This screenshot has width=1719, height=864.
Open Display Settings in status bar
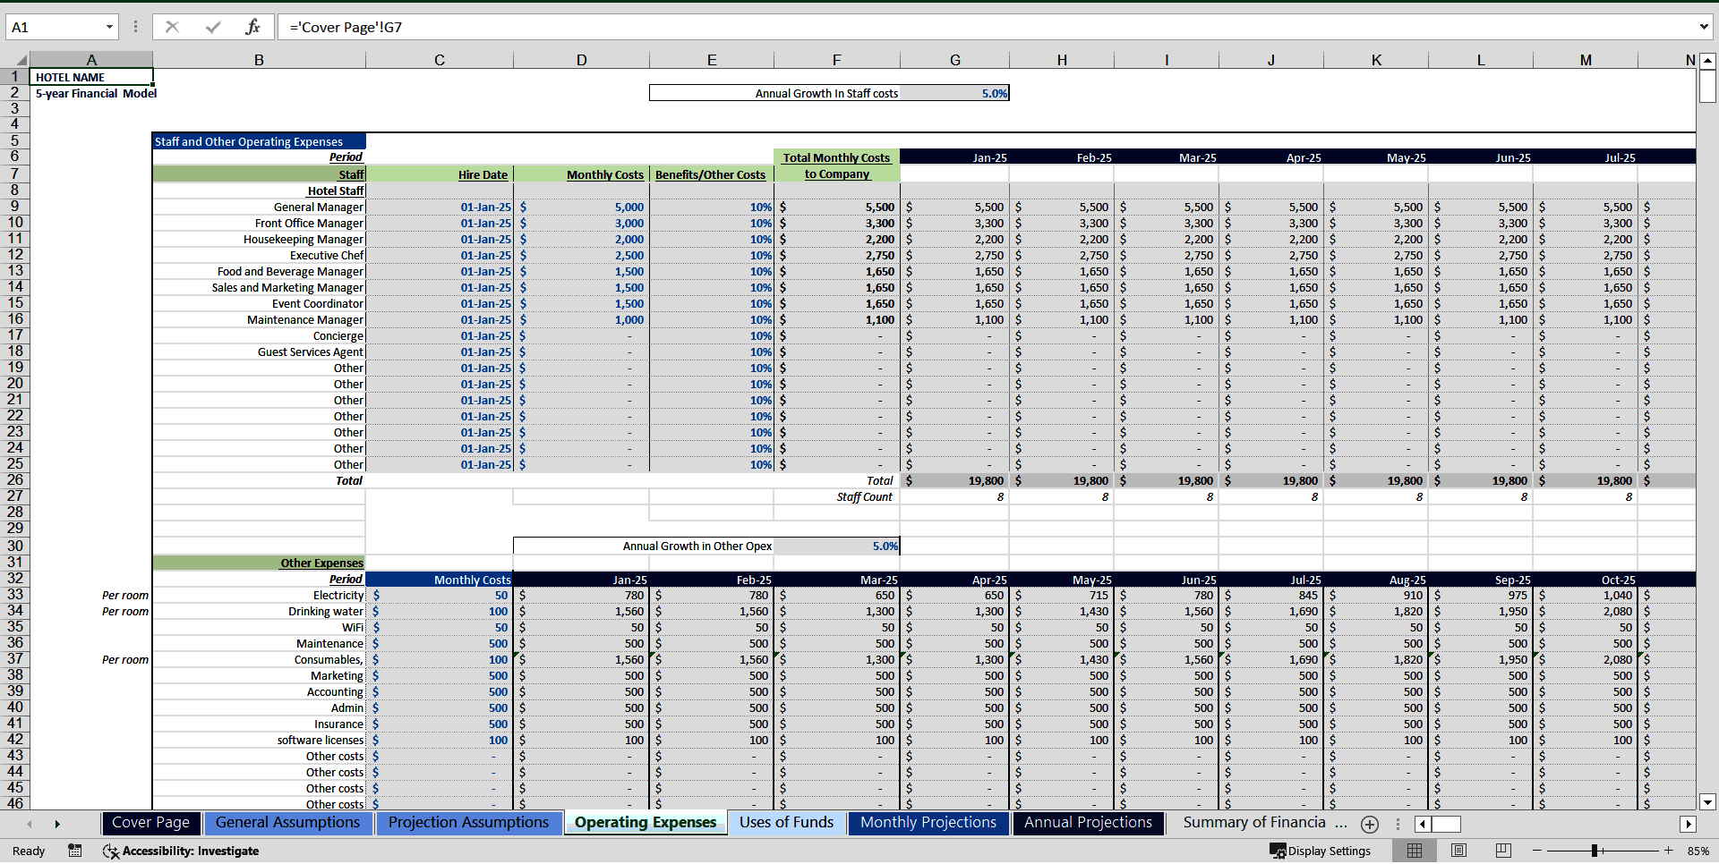pos(1321,851)
